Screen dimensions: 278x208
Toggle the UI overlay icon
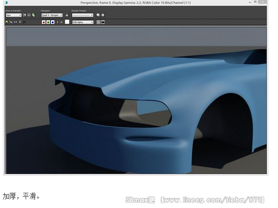click(99, 22)
